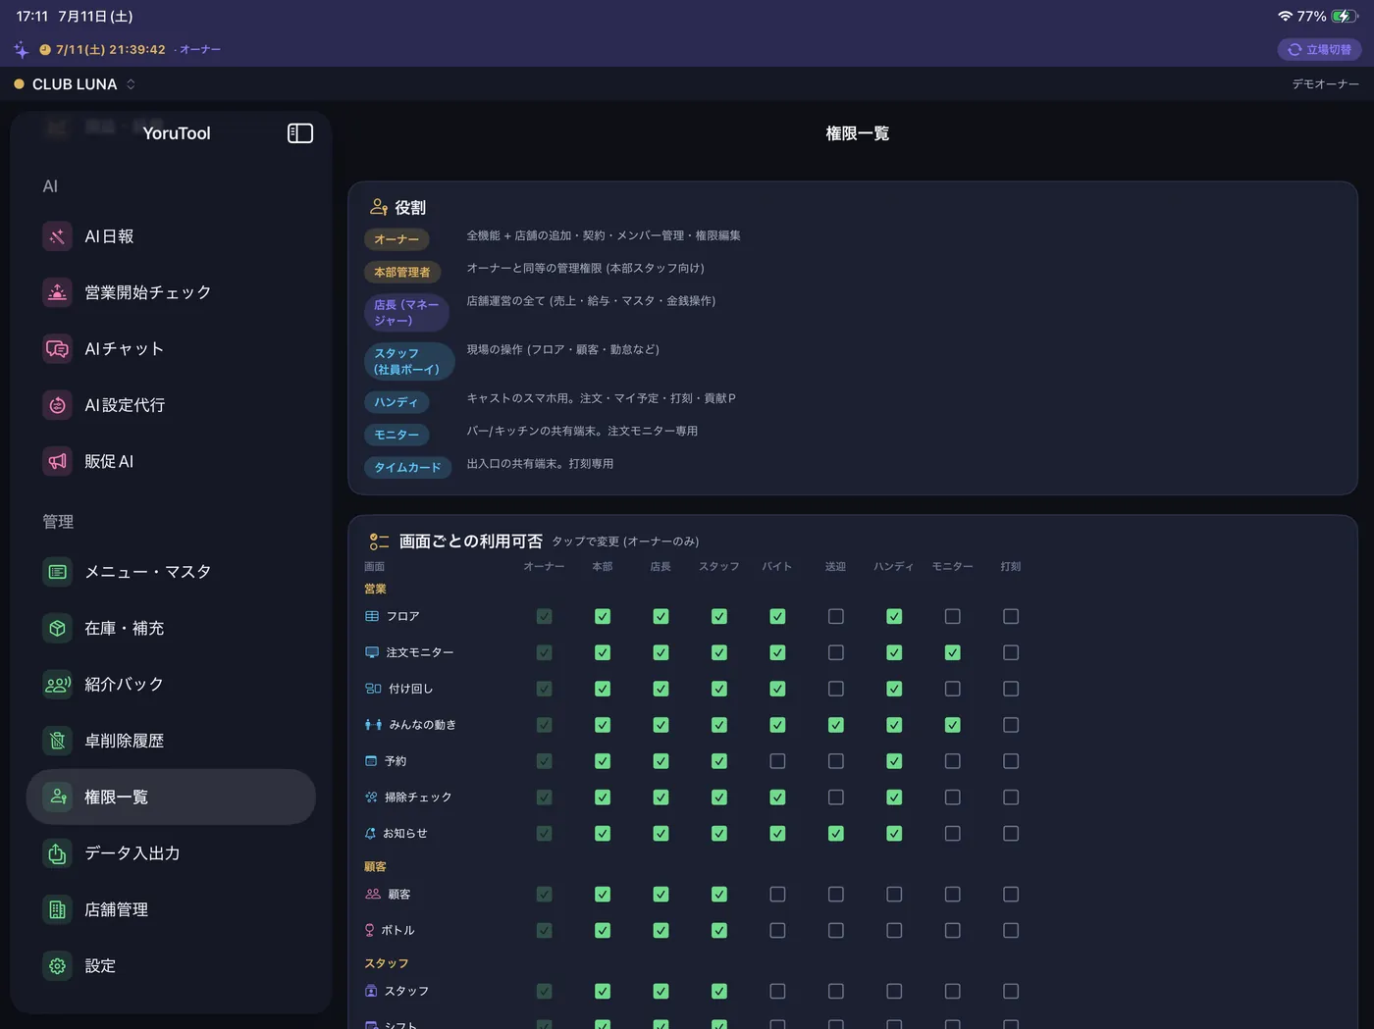Uncheck お知らせ for 送迎 role
The image size is (1374, 1029).
[x=836, y=834]
